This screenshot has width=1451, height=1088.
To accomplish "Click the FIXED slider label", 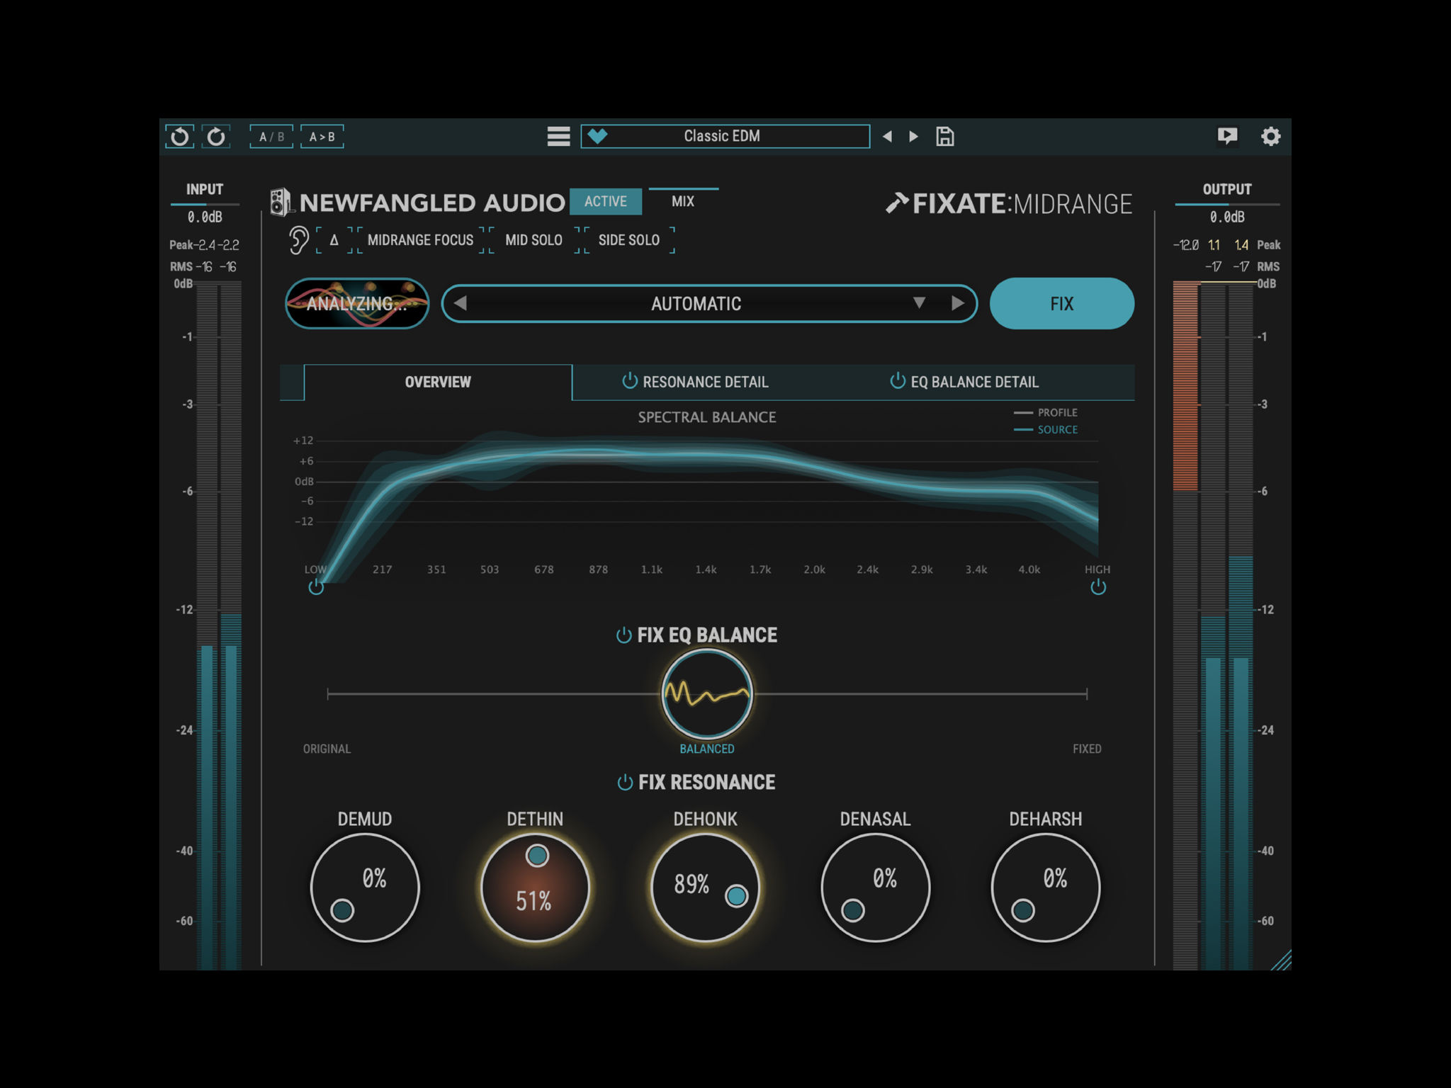I will tap(1087, 749).
